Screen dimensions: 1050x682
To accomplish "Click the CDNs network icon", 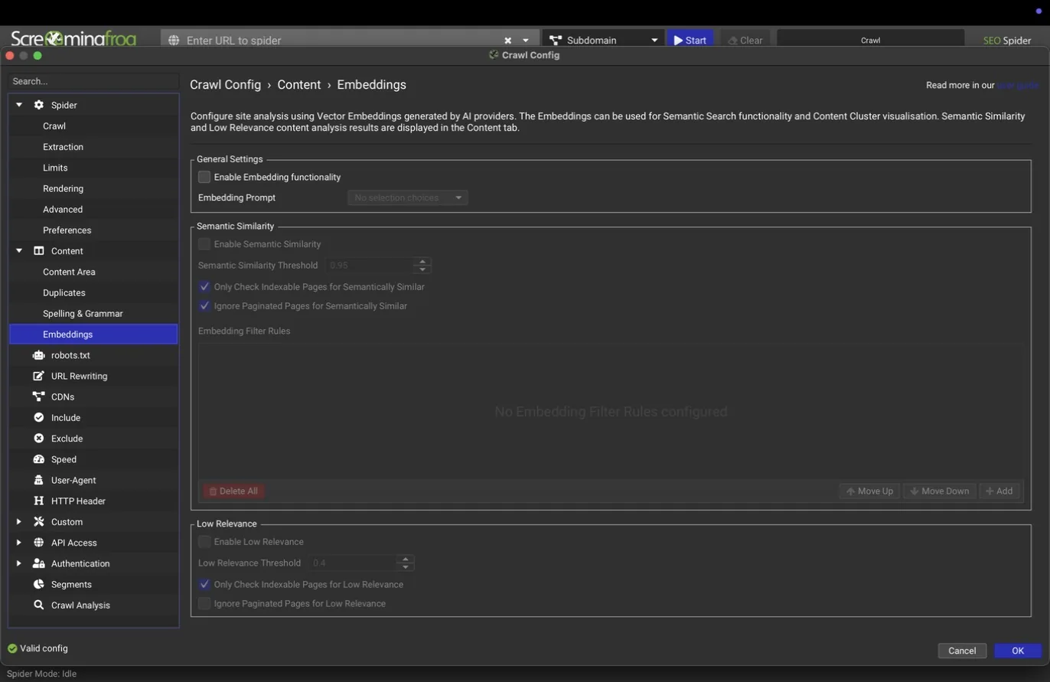I will pos(38,396).
